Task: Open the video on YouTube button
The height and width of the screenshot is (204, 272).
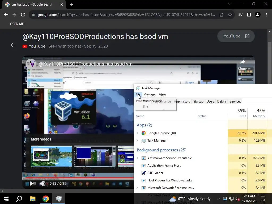Action: click(236, 36)
